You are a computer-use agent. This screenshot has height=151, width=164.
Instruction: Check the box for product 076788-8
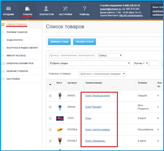coord(50,130)
